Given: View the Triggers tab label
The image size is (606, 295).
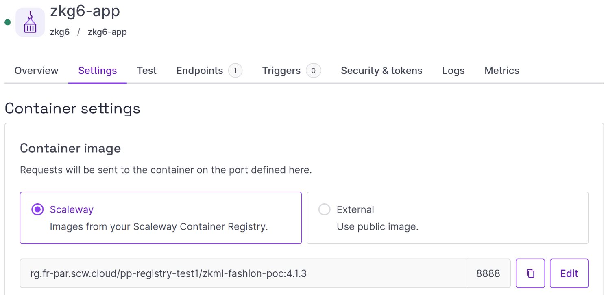Looking at the screenshot, I should 281,71.
